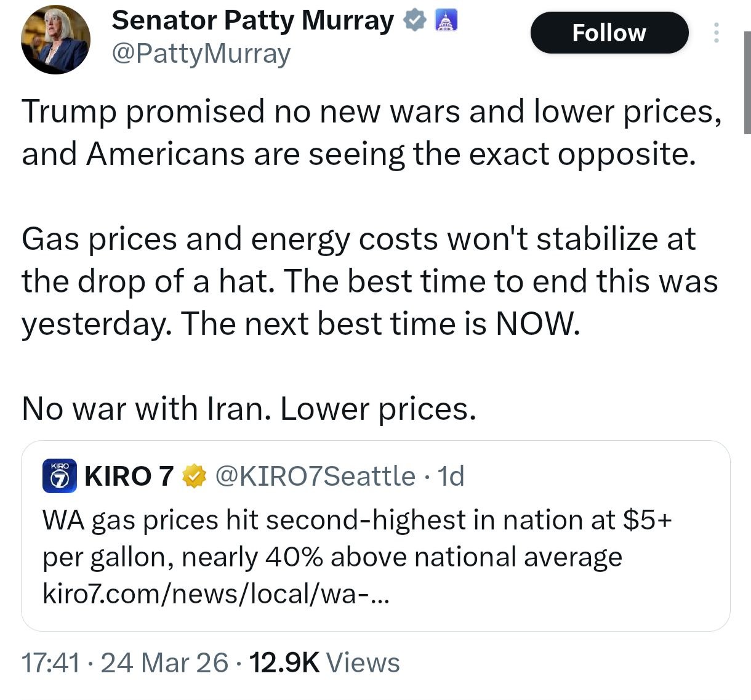Click the 'Trump promised no new wars' paragraph
Image resolution: width=751 pixels, height=700 pixels.
(369, 132)
